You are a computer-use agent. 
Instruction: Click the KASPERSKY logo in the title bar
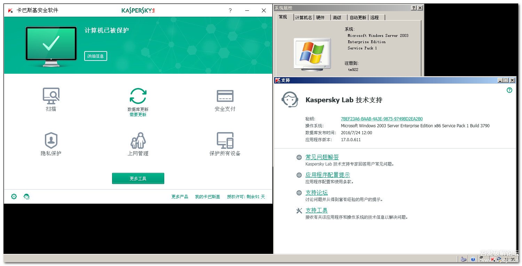pyautogui.click(x=138, y=10)
